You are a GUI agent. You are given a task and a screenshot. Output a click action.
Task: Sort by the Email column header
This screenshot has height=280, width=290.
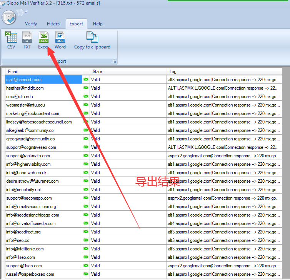coord(43,72)
